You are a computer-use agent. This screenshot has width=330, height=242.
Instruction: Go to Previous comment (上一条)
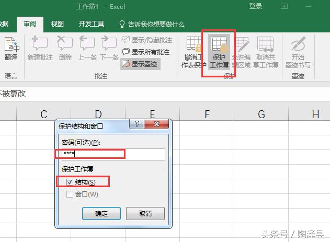tap(87, 49)
